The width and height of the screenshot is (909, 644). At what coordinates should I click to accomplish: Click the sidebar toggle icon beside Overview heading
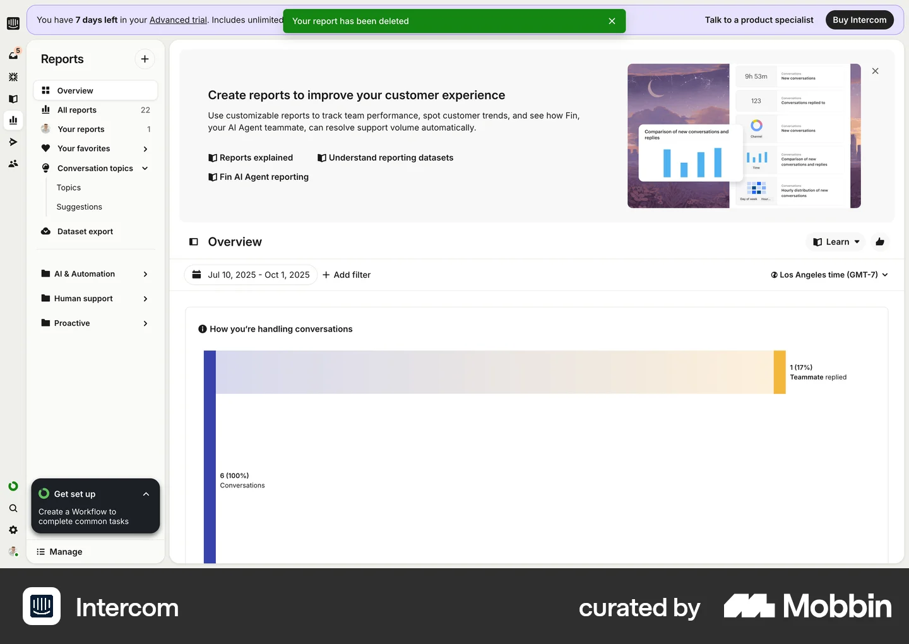(x=194, y=242)
